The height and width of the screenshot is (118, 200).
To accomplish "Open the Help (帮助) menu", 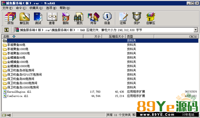I will 65,8.
